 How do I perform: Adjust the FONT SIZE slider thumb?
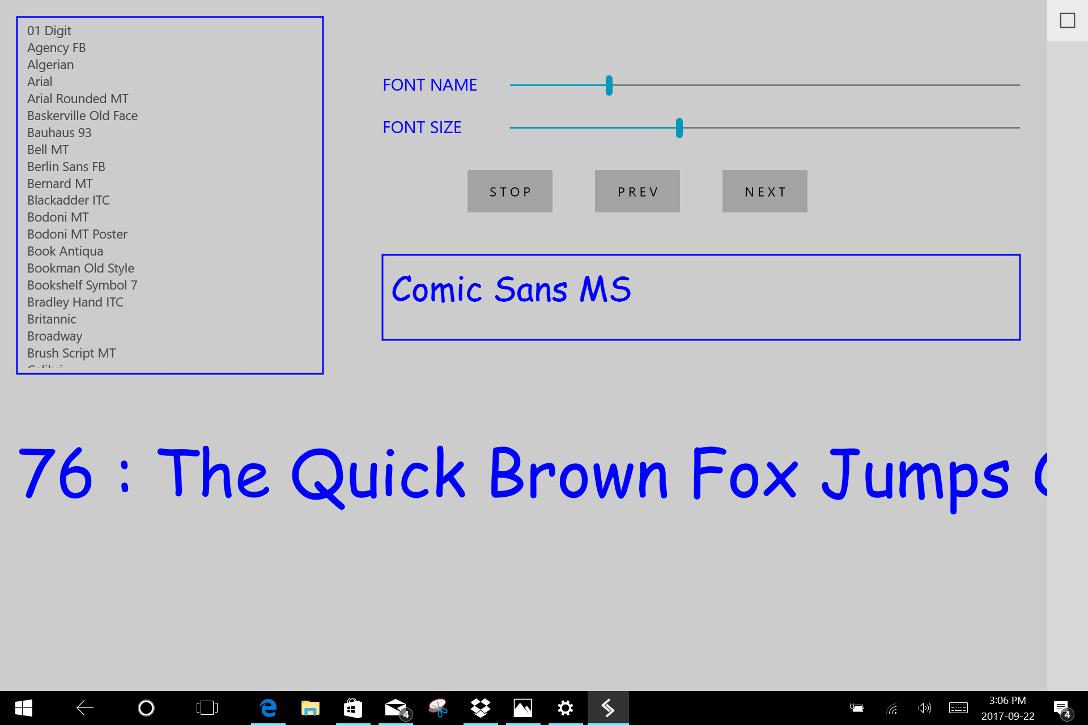coord(679,128)
